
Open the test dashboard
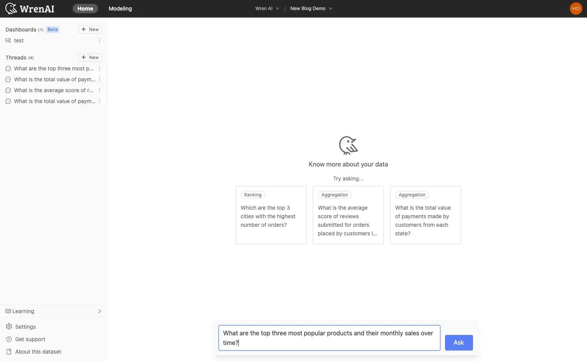point(19,40)
